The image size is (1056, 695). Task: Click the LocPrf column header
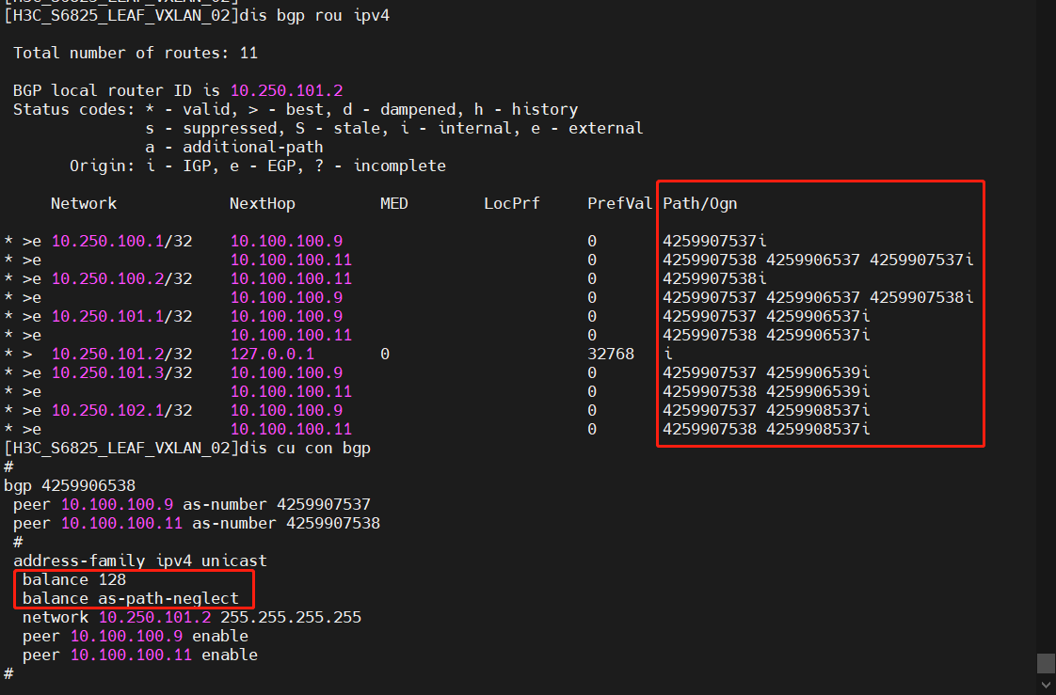click(512, 203)
